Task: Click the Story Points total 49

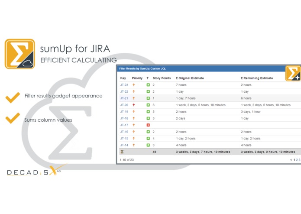Action: click(154, 152)
